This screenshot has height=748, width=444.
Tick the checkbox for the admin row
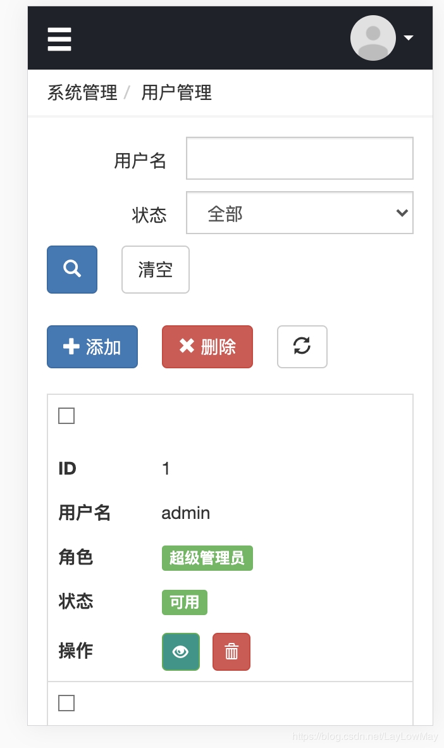(66, 416)
